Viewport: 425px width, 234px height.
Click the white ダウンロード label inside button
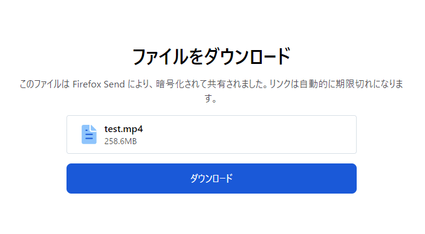pos(212,179)
